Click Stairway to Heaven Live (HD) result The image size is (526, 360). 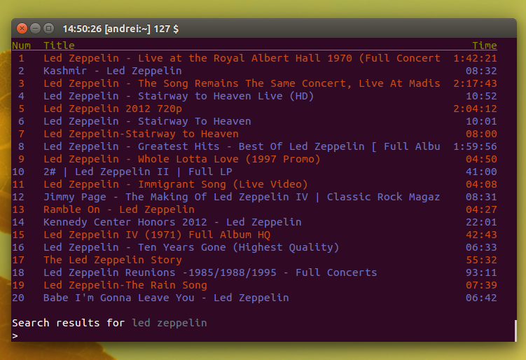point(179,96)
